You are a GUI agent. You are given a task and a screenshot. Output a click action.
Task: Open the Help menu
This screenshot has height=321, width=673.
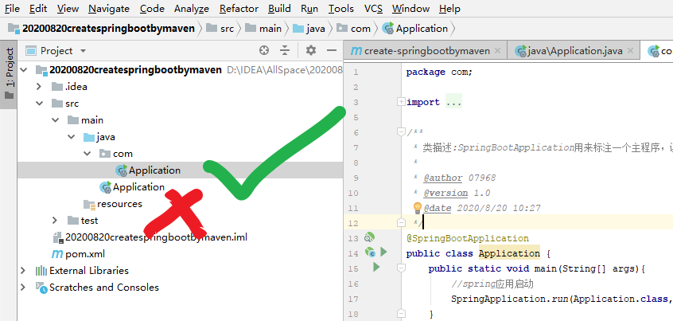[449, 9]
